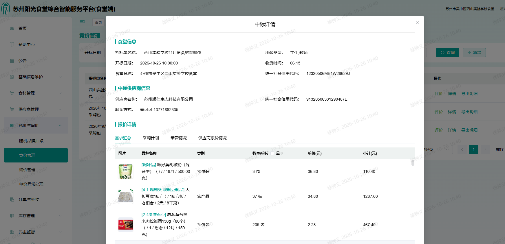Viewport: 505px width, 244px height.
Task: Expand the 基础信息维护 menu chevron
Action: click(x=60, y=77)
